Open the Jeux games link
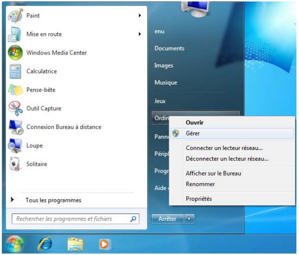299x255 pixels. (x=160, y=101)
